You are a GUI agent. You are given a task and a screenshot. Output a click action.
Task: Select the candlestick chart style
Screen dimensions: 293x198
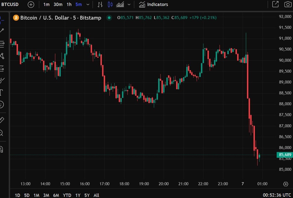coord(110,5)
